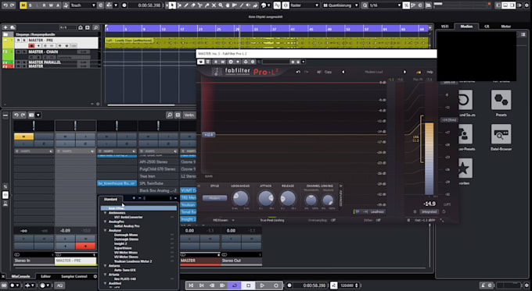Click Play in the transport bar
532x291 pixels.
[x=262, y=286]
